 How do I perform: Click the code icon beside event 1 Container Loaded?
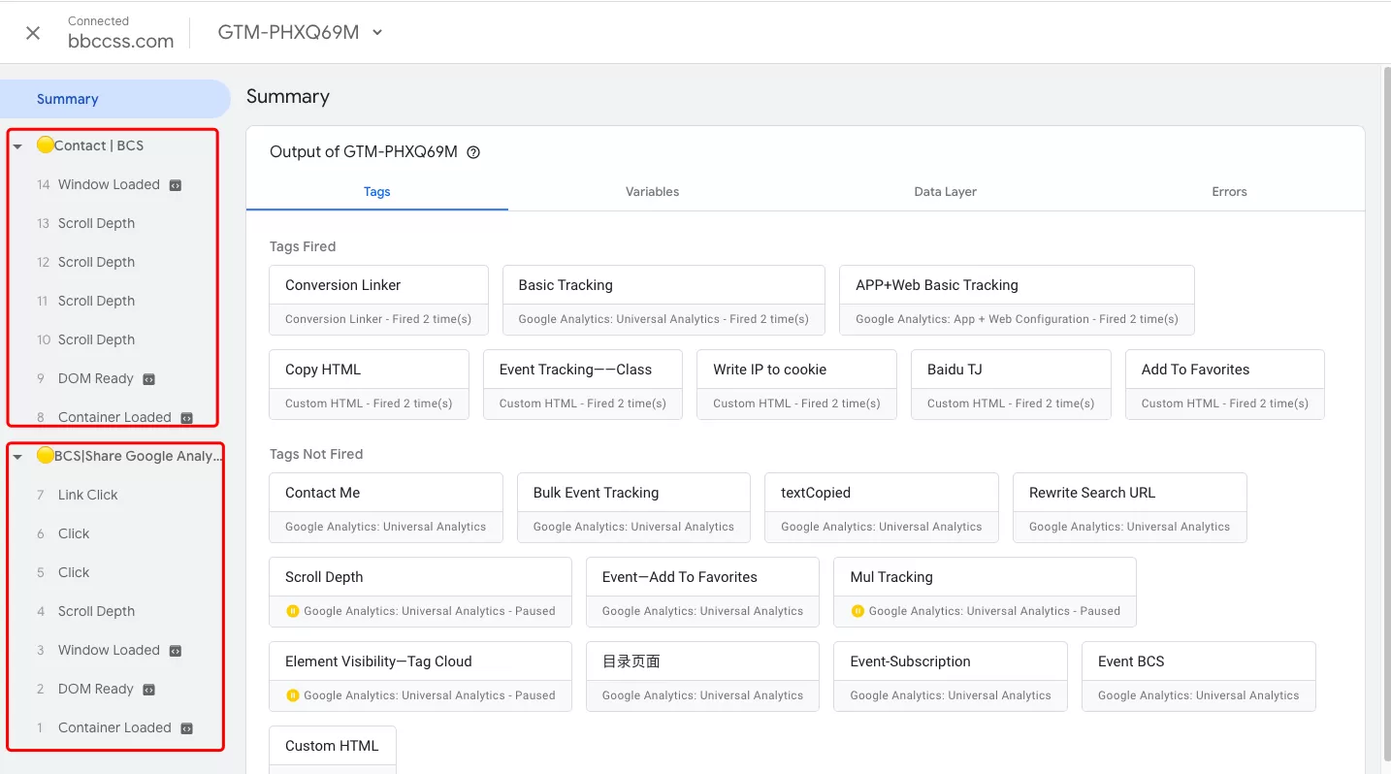(x=187, y=728)
